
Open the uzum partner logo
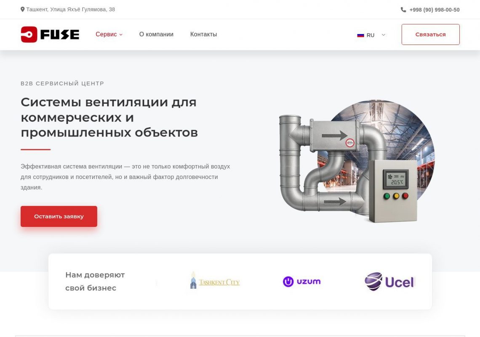point(302,282)
